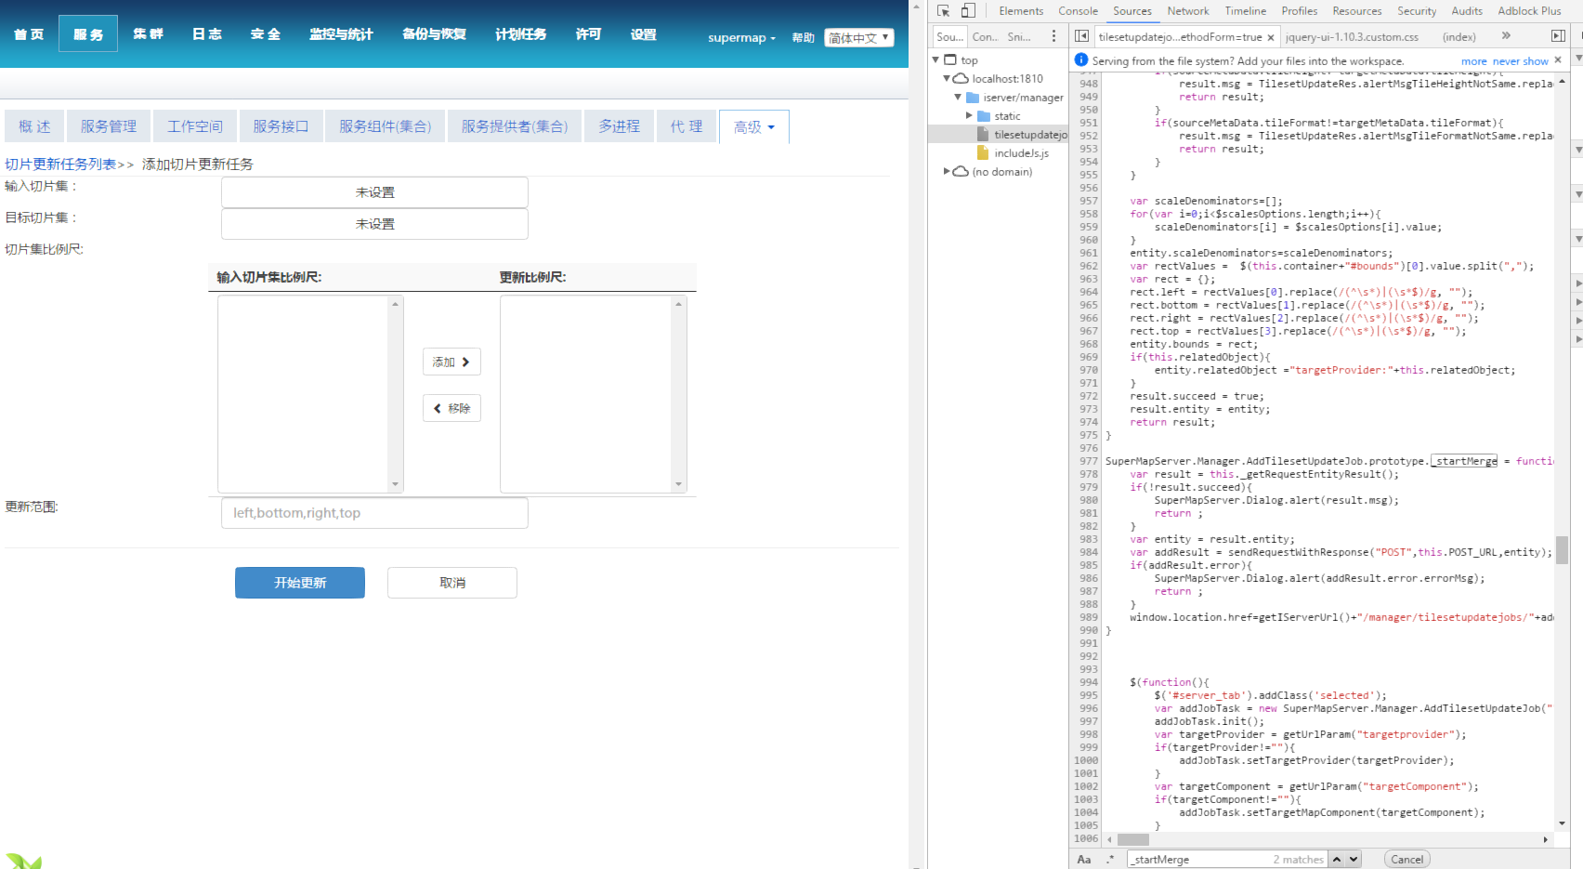Open the 帮助 link

[x=803, y=38]
